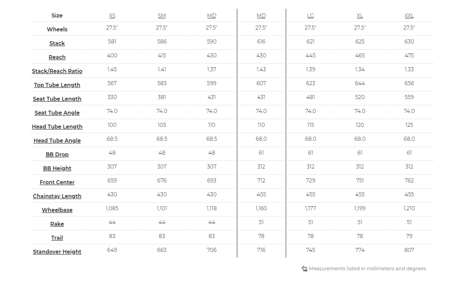Screen dimensions: 449x303
Task: Click the Standover Height label
Action: [57, 252]
